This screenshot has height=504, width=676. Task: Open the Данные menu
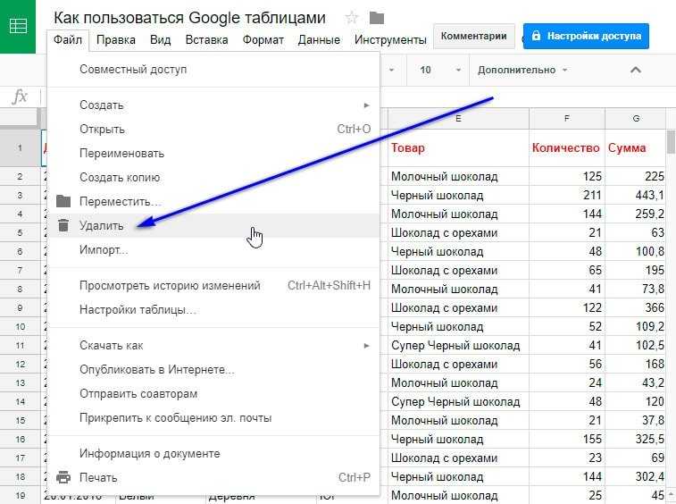[x=319, y=39]
